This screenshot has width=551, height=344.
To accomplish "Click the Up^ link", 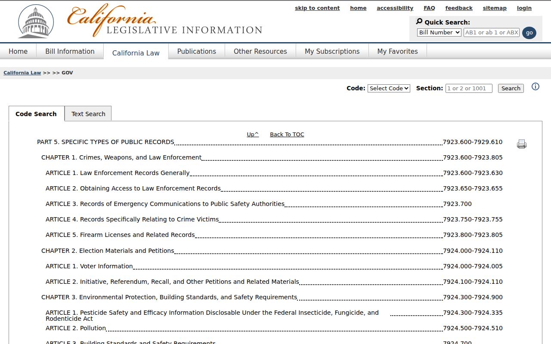I will 253,135.
